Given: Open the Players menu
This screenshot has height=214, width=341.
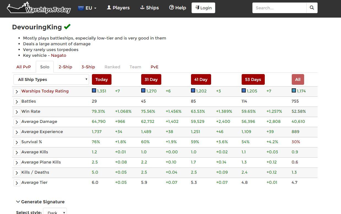Looking at the screenshot, I should [118, 8].
